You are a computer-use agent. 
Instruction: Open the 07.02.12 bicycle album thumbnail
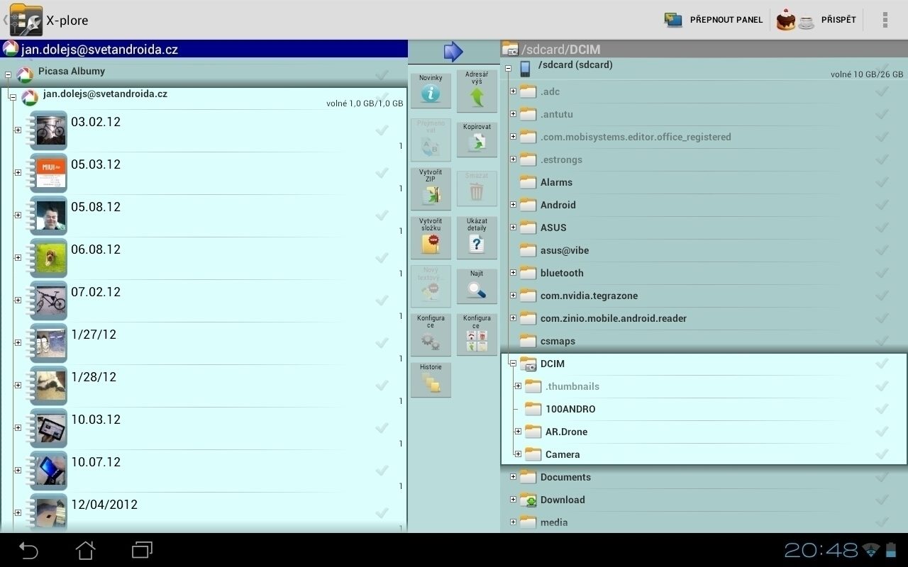point(50,300)
